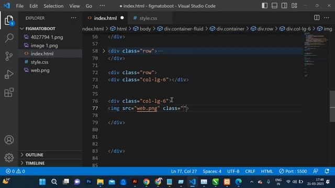The height and width of the screenshot is (188, 335).
Task: Click the errors count in status bar
Action: click(x=10, y=171)
